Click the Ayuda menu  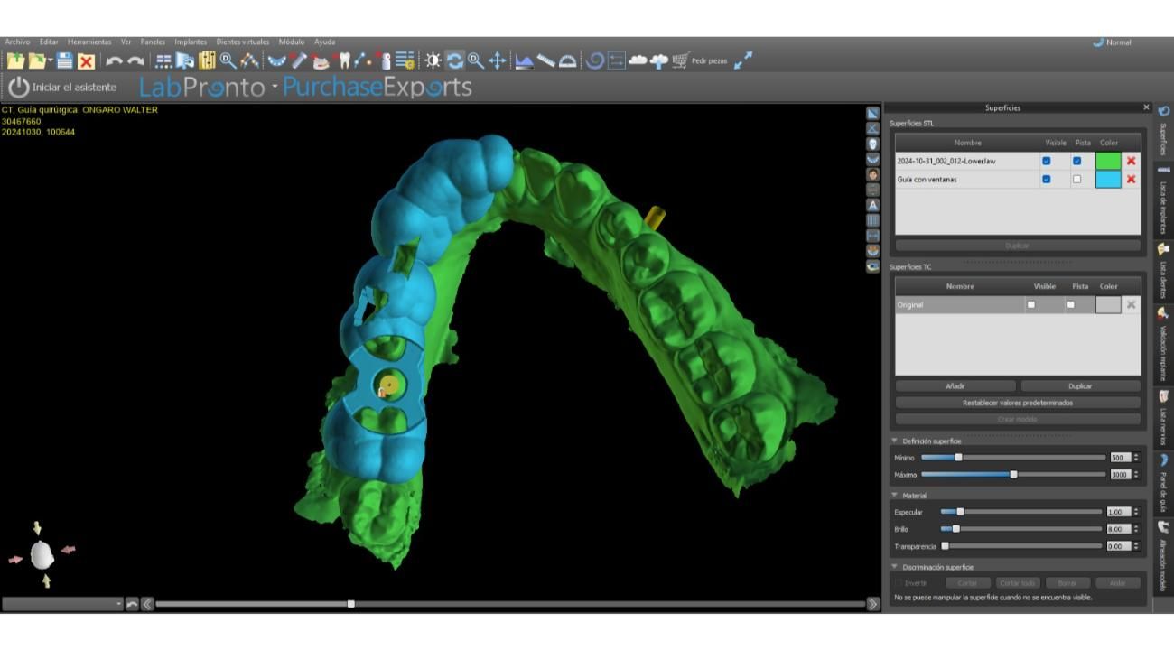click(x=324, y=42)
